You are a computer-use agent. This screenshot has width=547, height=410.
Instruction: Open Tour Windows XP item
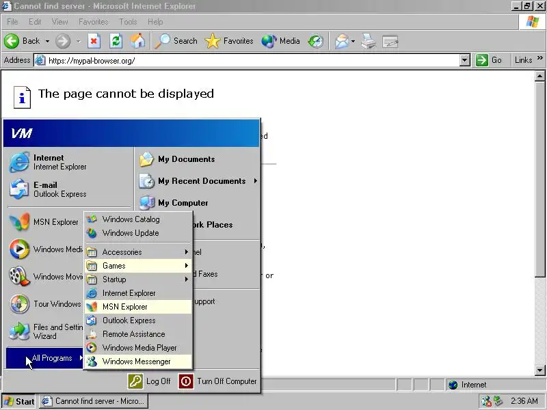45,304
